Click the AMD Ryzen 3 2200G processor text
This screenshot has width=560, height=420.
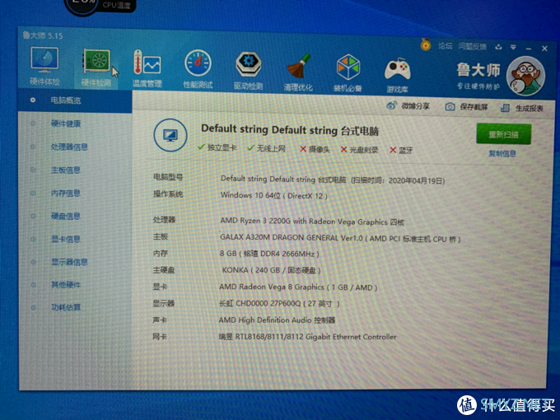pyautogui.click(x=312, y=221)
